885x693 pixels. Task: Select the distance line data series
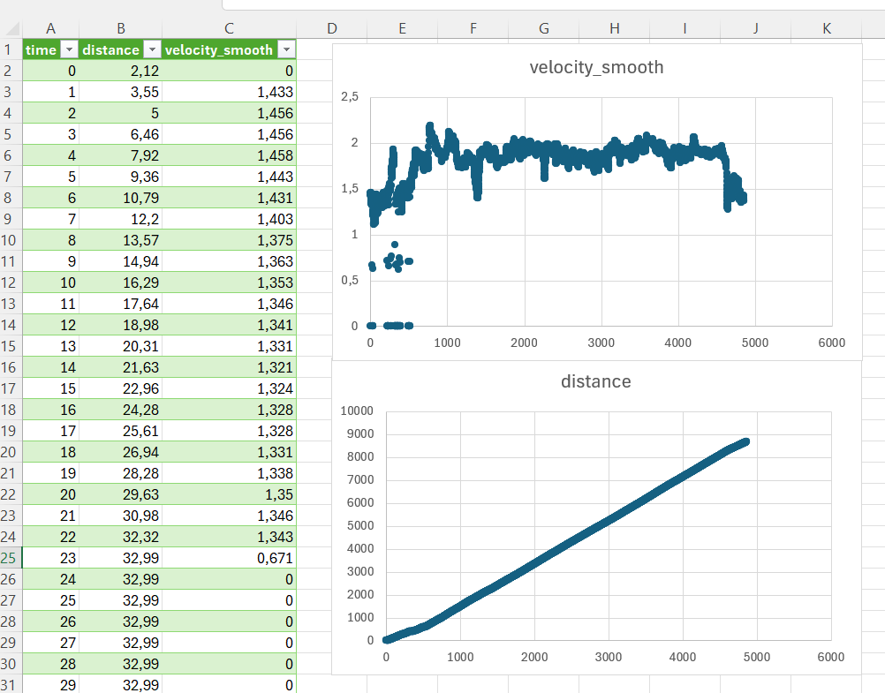click(567, 540)
